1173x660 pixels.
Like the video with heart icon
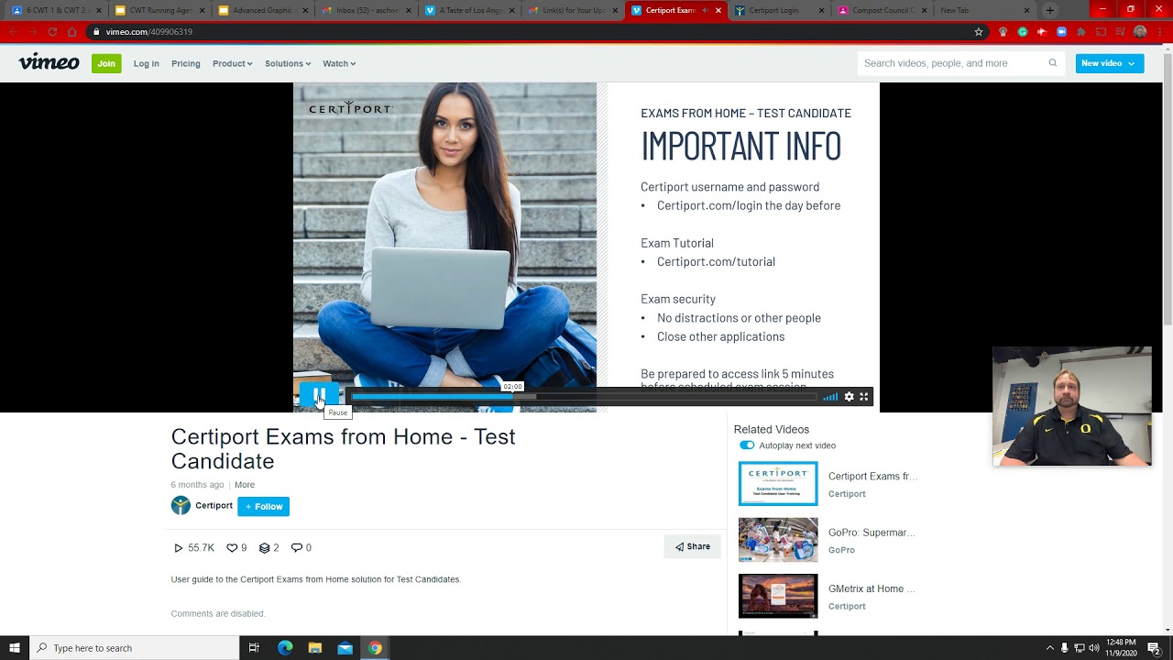[232, 548]
